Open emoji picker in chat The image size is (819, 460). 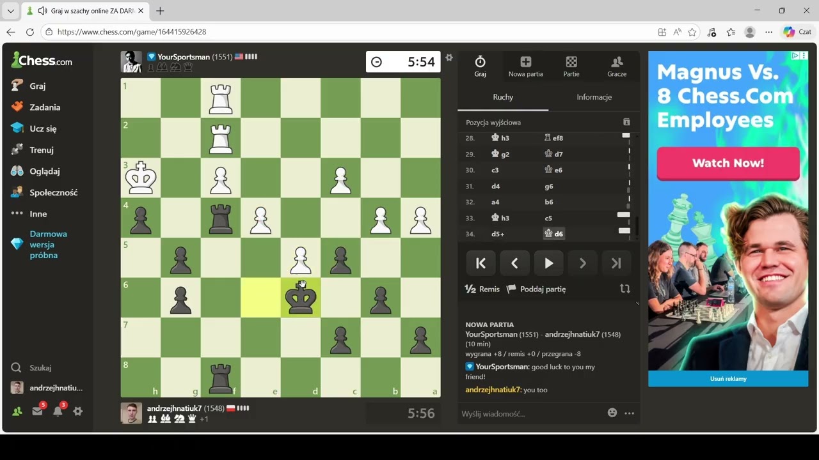(x=612, y=413)
